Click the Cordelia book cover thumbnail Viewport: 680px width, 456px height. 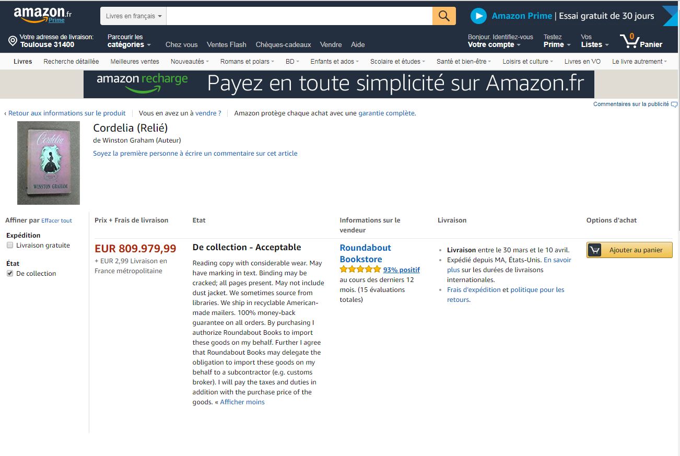point(49,163)
